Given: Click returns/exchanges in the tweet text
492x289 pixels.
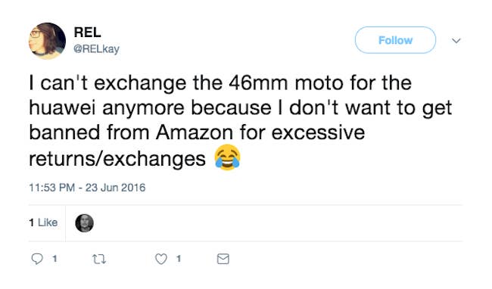Looking at the screenshot, I should coord(117,159).
